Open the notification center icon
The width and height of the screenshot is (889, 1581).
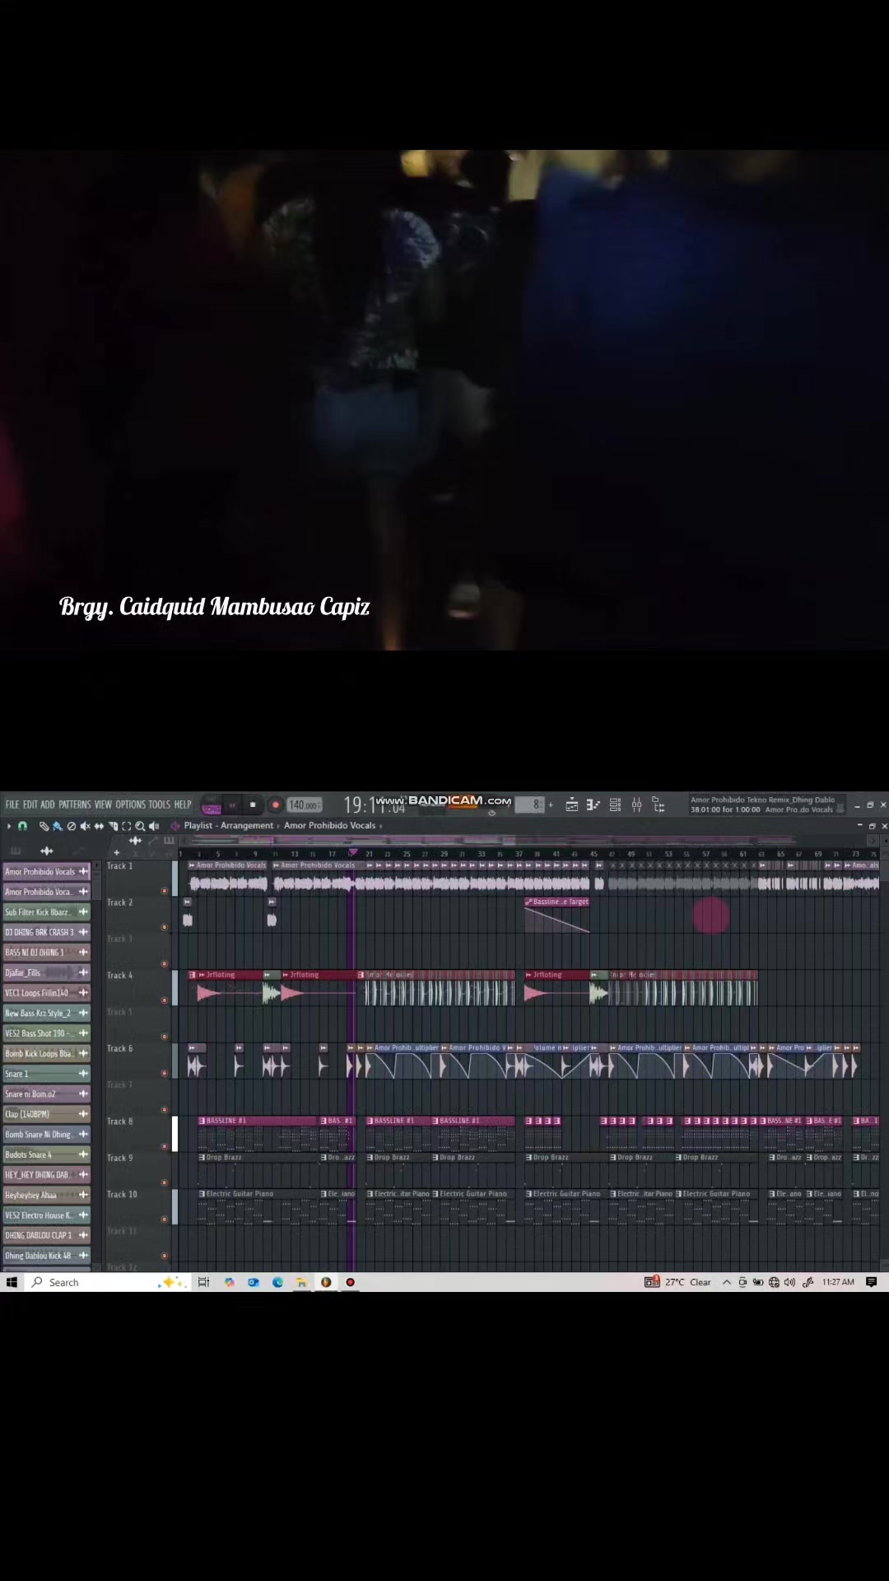tap(872, 1282)
